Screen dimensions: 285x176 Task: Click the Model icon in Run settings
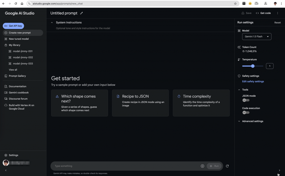[239, 31]
